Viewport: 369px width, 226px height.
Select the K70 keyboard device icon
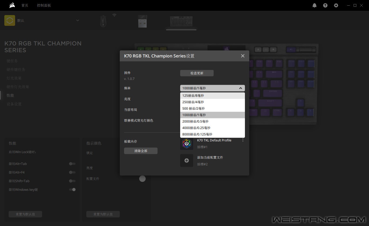tap(181, 21)
